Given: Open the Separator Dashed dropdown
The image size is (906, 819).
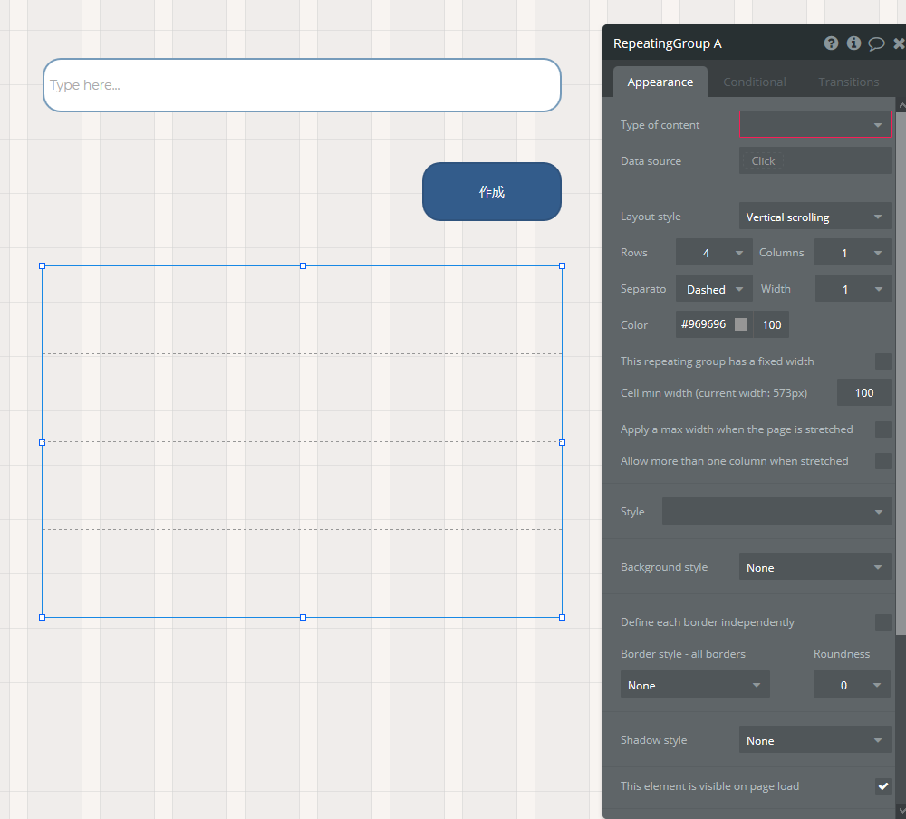Looking at the screenshot, I should click(x=714, y=289).
